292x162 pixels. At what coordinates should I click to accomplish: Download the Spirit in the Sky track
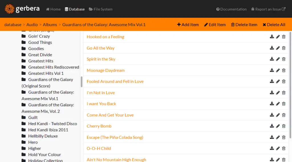272,59
